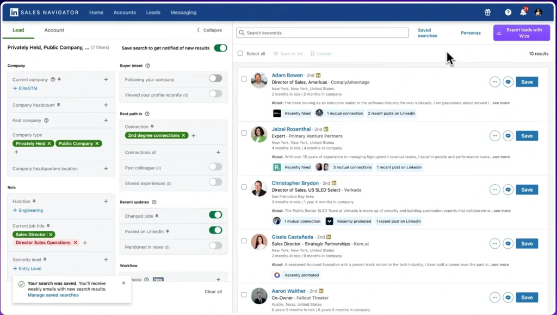The width and height of the screenshot is (557, 315).
Task: Check the Select all checkbox
Action: (x=240, y=54)
